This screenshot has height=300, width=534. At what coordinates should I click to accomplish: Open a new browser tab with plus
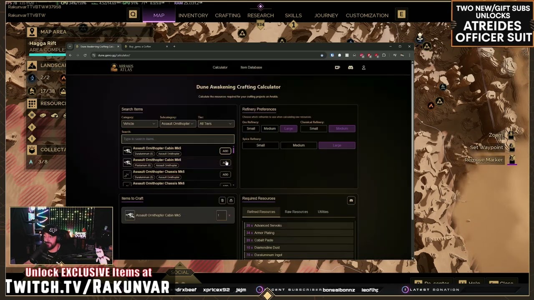[x=174, y=46]
